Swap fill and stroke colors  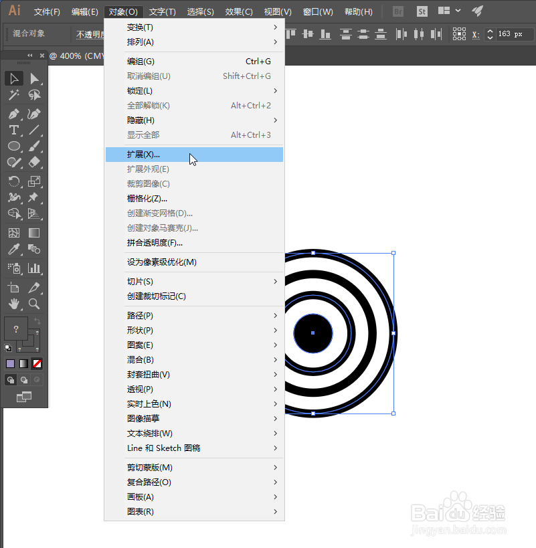pos(37,321)
